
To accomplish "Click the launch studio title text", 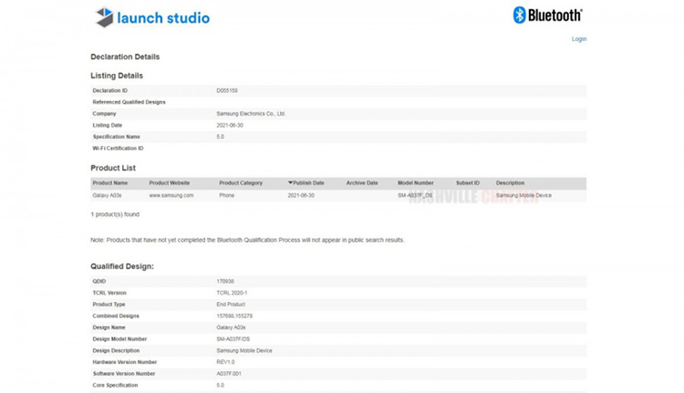I will tap(164, 17).
